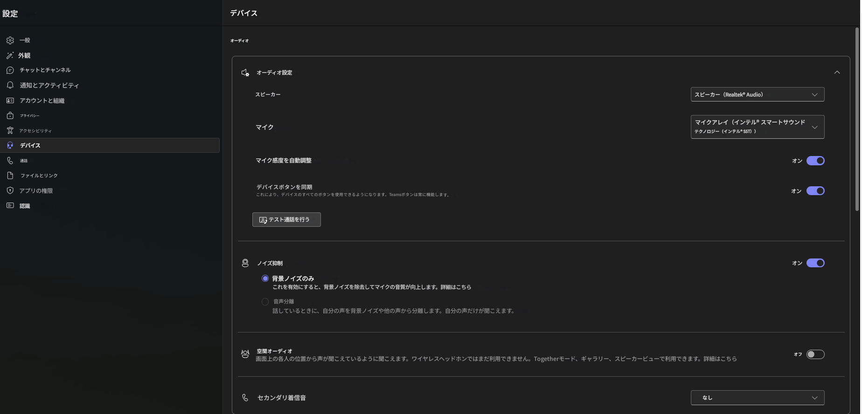
Task: Collapse the オーディオ設定 section chevron
Action: pos(837,73)
